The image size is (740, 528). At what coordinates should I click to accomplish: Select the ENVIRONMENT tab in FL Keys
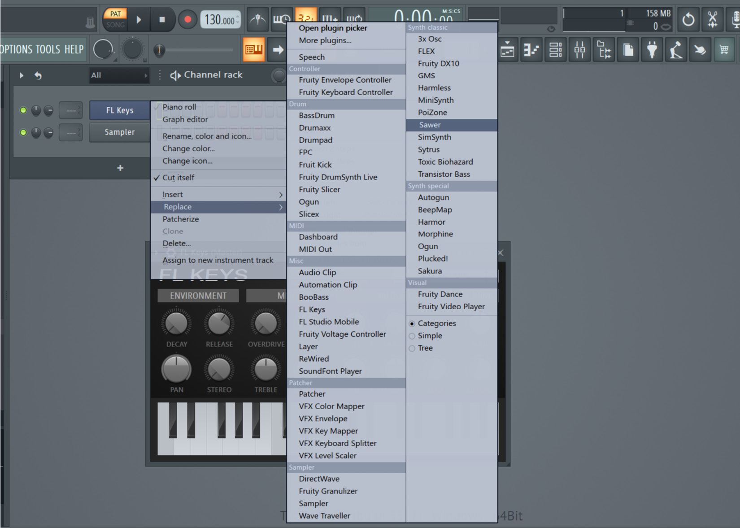click(x=198, y=296)
